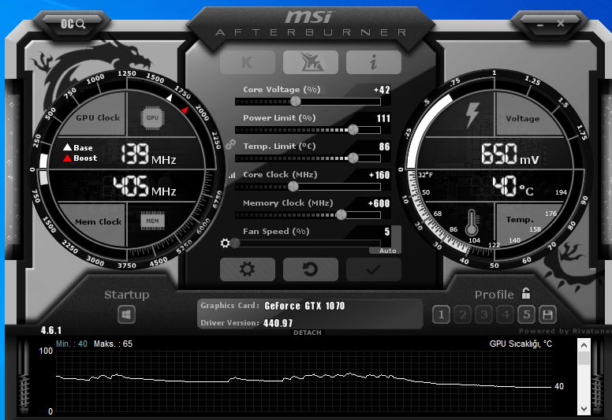Screen dimensions: 612x420
Task: Click the Driver Version 440.97 text
Action: pyautogui.click(x=278, y=323)
